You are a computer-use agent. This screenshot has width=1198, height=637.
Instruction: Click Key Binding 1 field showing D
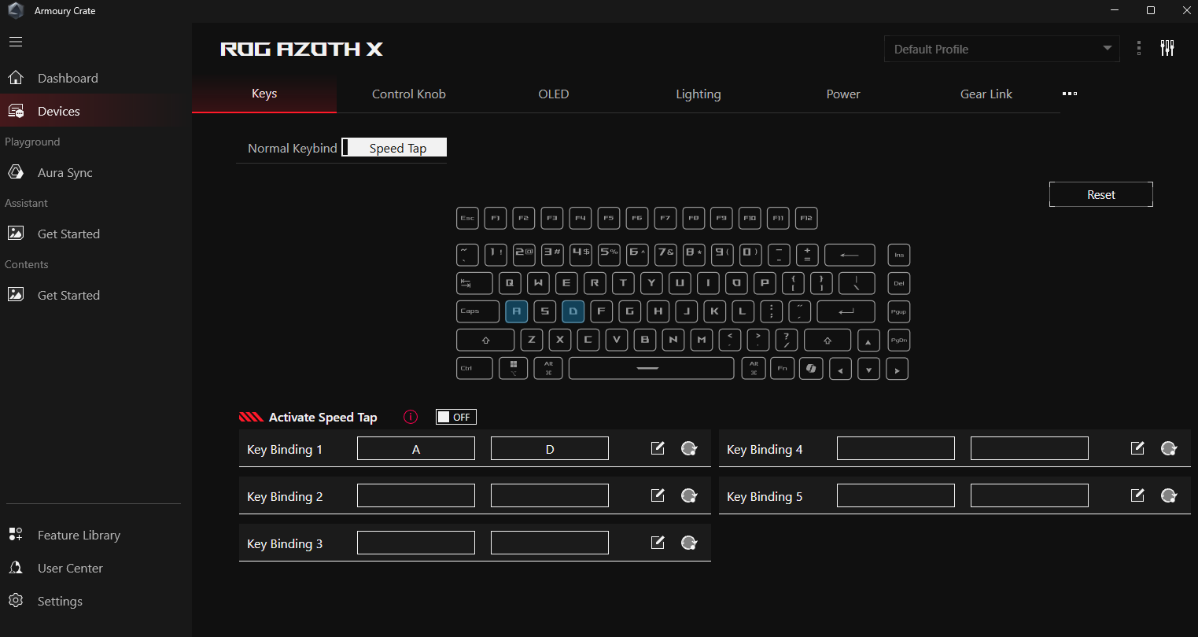(550, 449)
